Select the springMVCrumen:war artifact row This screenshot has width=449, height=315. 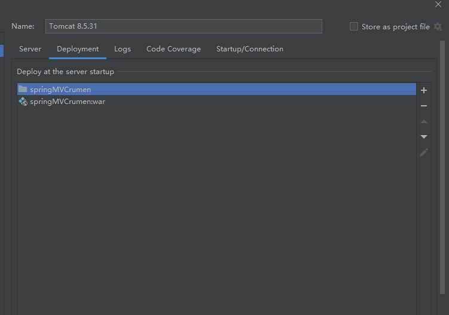coord(216,102)
